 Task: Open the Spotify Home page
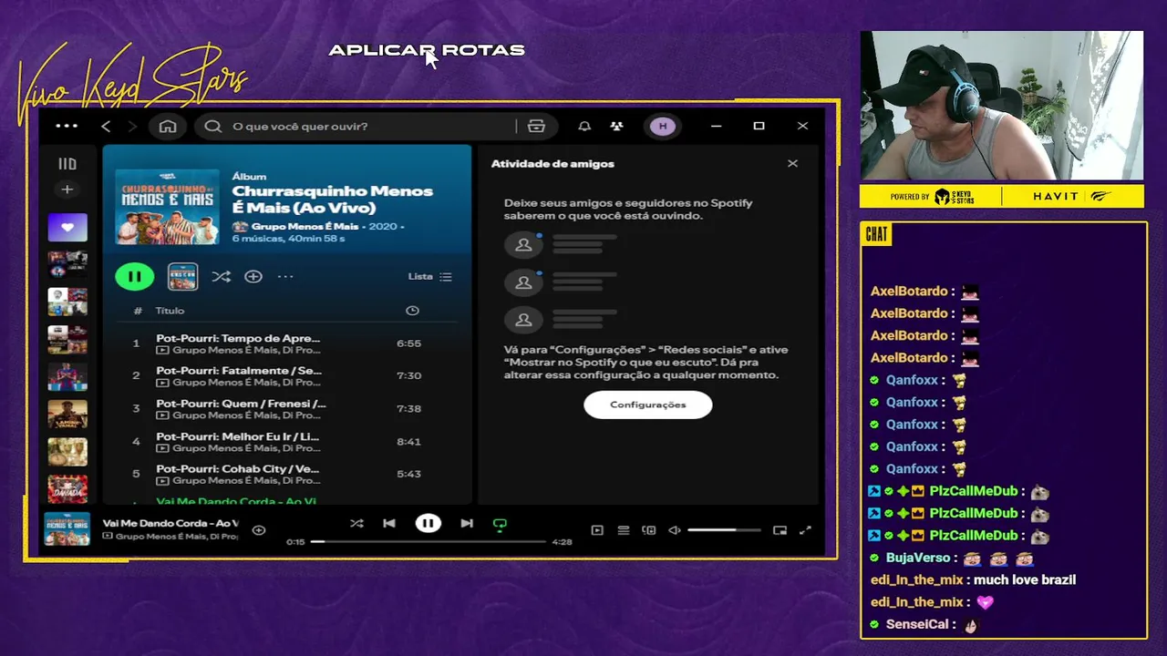[168, 126]
